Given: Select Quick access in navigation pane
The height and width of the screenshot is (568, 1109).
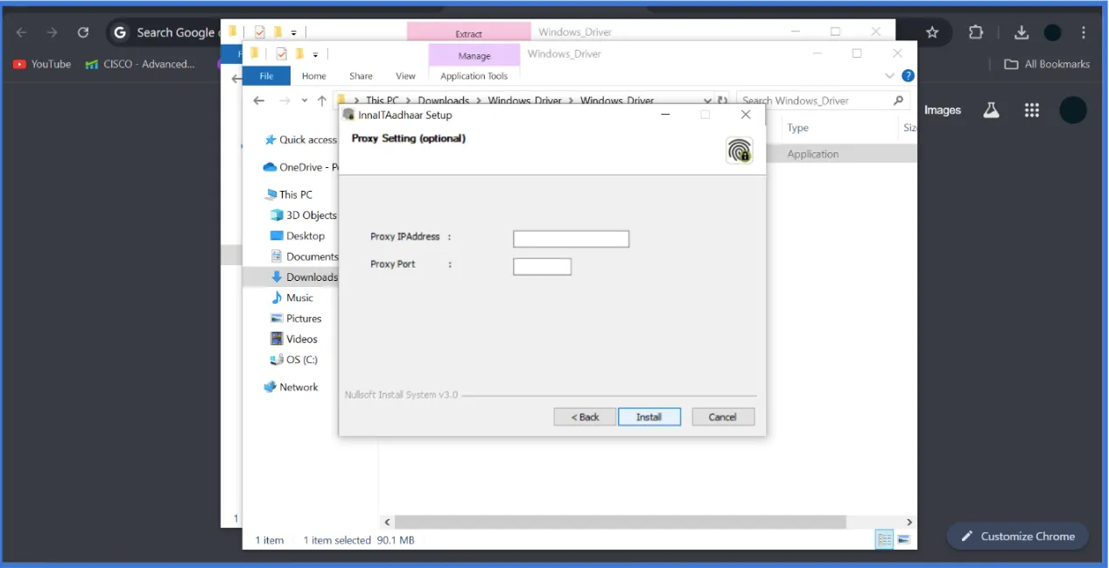Looking at the screenshot, I should [300, 140].
